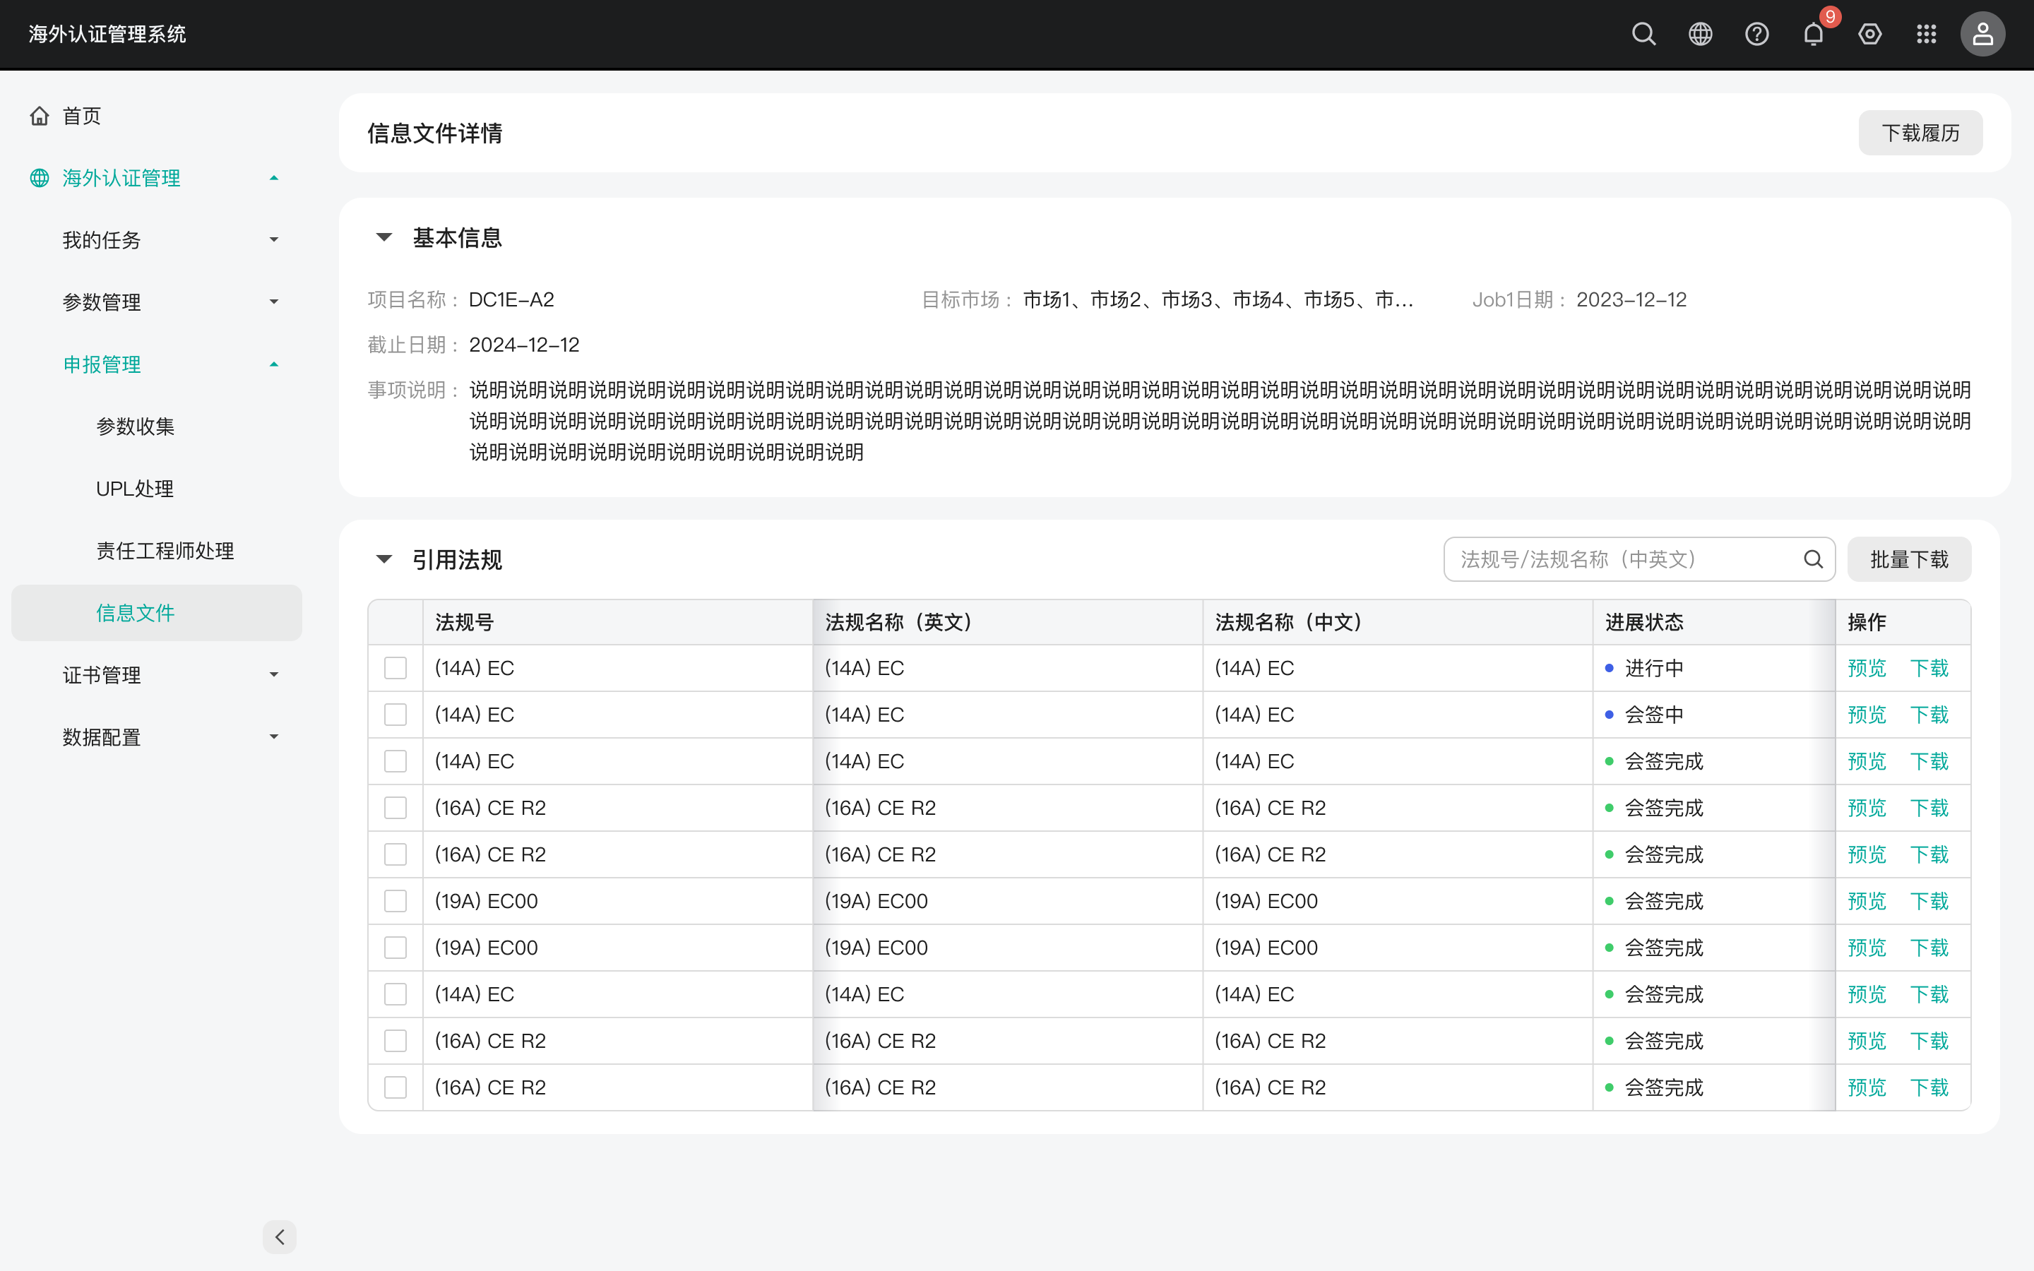Screen dimensions: 2034x1271
Task: Click the magnifier icon in 法规号 search box
Action: 1813,559
